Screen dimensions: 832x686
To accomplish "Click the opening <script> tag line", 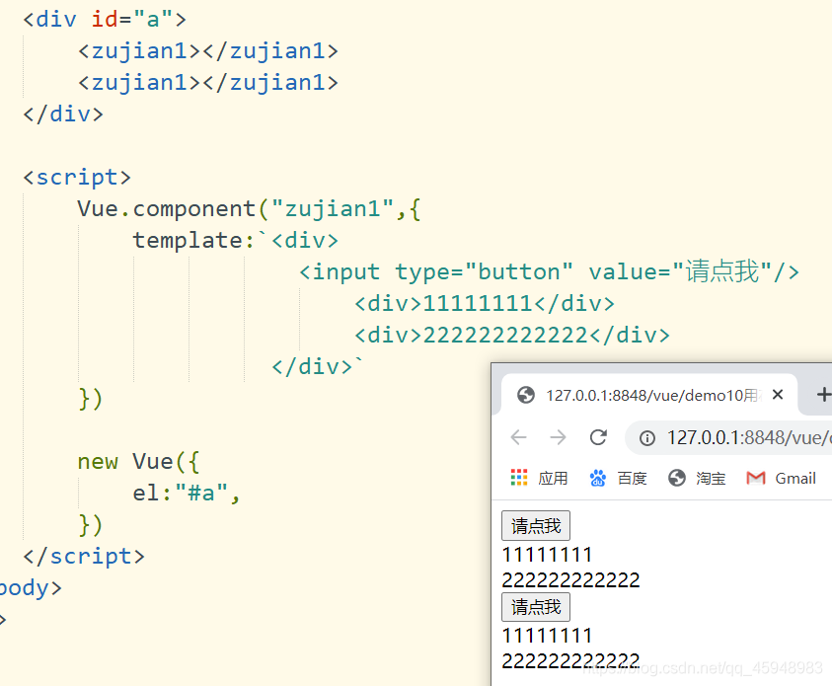I will click(x=77, y=178).
